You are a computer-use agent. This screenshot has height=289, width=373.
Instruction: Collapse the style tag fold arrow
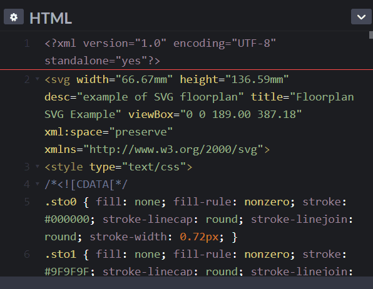tap(38, 166)
